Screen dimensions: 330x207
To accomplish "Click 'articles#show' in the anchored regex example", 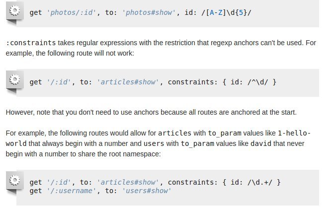I will [128, 82].
